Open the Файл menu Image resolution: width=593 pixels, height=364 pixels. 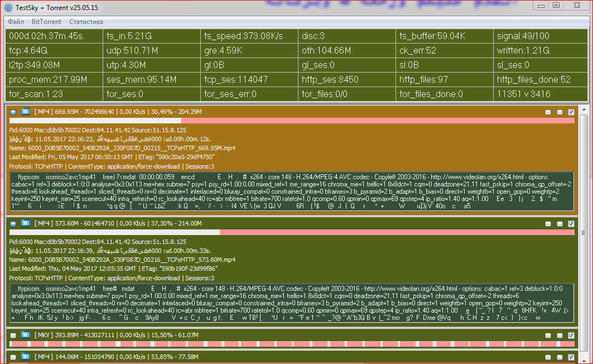[16, 22]
